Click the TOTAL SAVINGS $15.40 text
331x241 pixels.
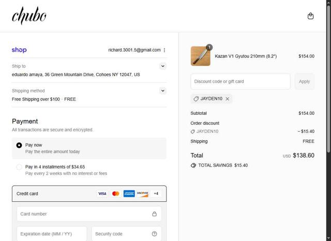coord(223,165)
